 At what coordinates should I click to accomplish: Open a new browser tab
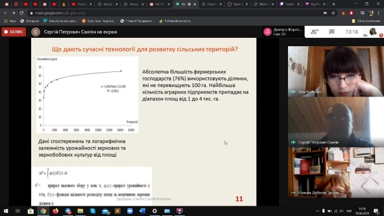tap(334, 4)
